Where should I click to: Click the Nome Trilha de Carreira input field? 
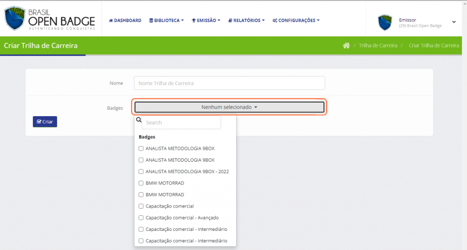pyautogui.click(x=229, y=83)
